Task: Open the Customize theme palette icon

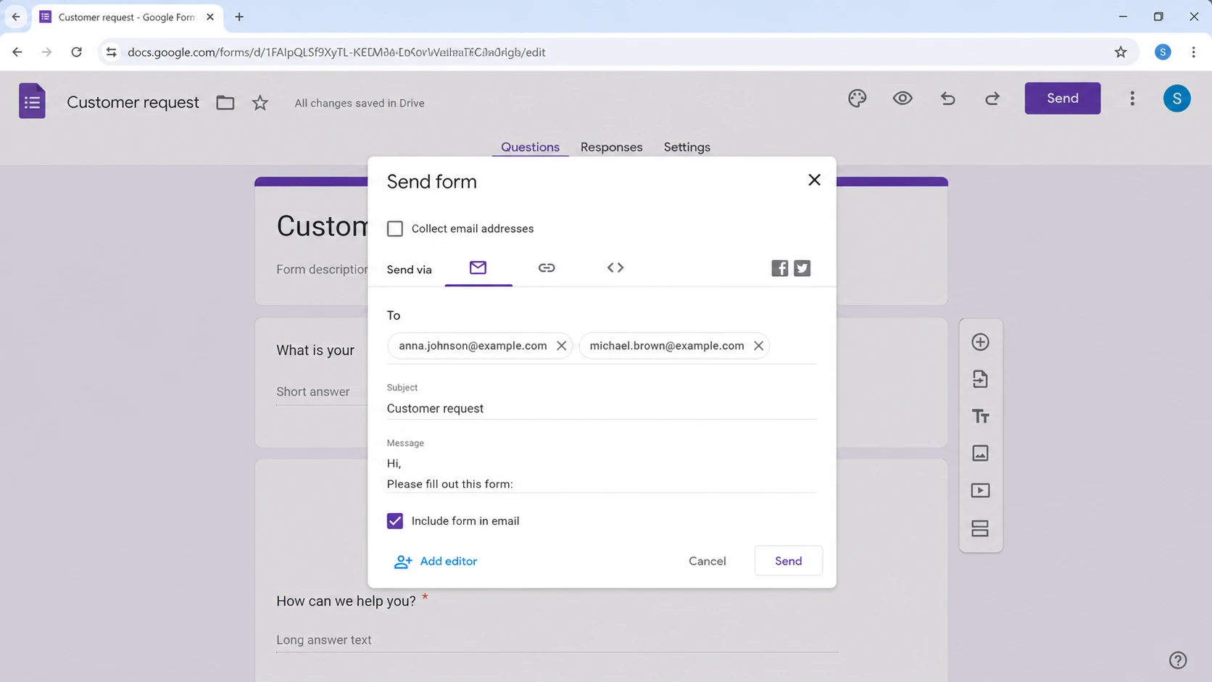Action: click(x=858, y=98)
